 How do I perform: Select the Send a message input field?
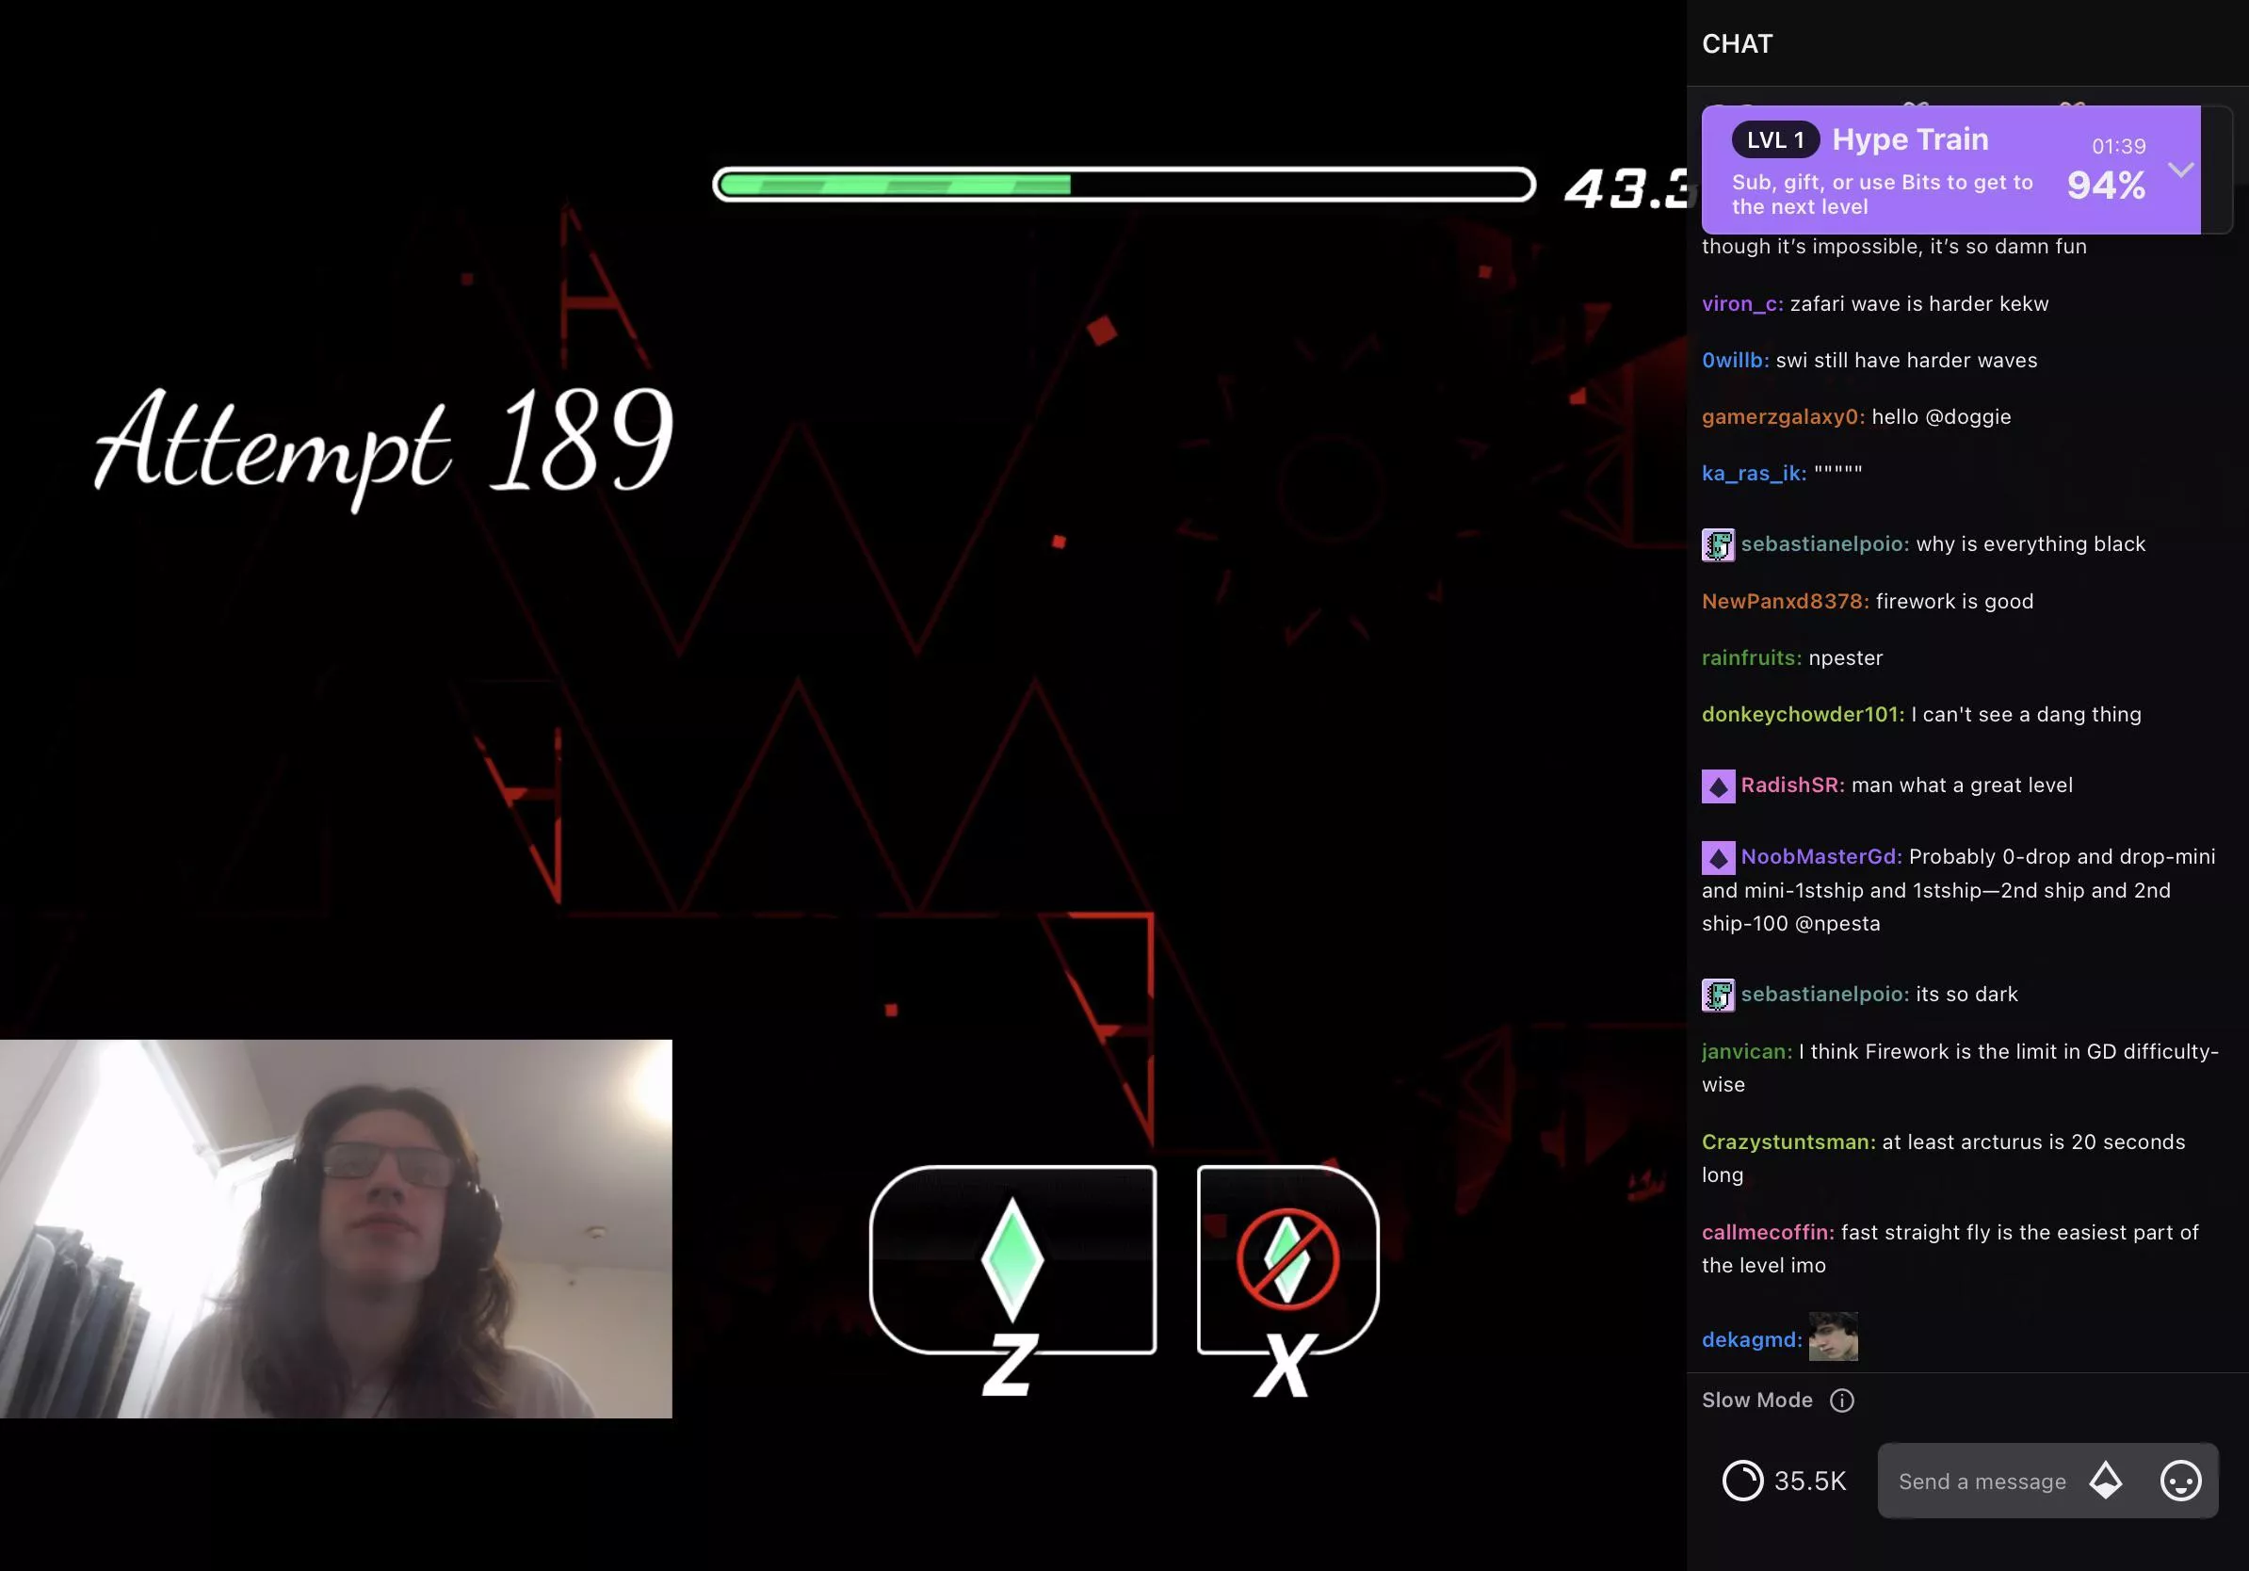tap(1982, 1481)
